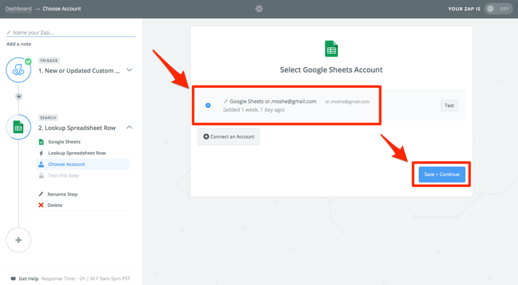This screenshot has height=285, width=518.
Task: Click the chat bubble Get Help icon
Action: tap(13, 279)
